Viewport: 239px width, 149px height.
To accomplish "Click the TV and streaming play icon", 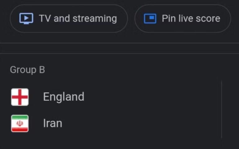I will pyautogui.click(x=26, y=18).
